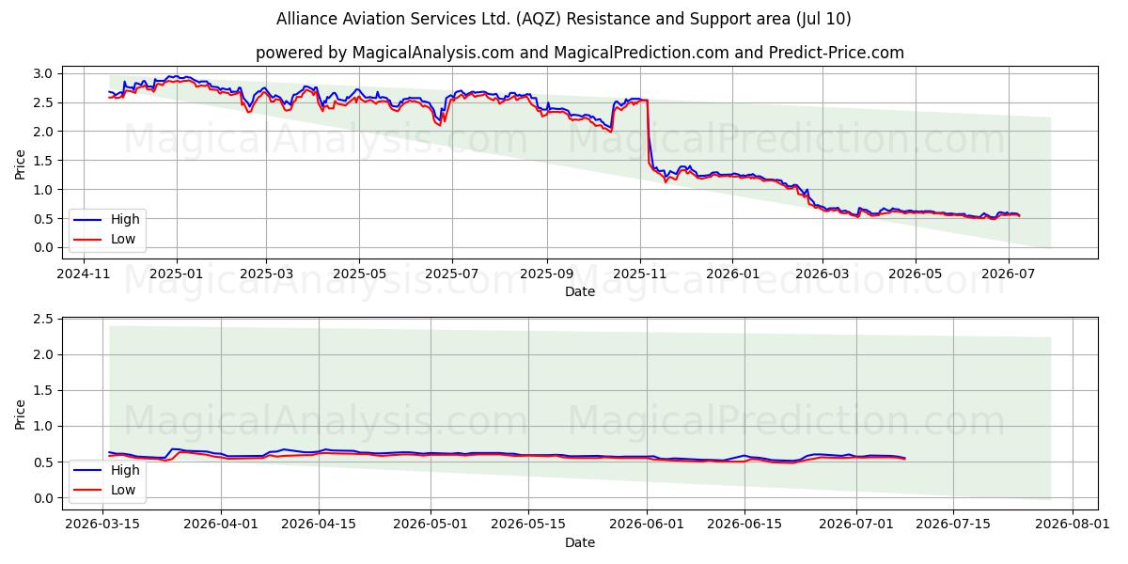This screenshot has height=564, width=1128.
Task: Click the 2025-05 tick label
Action: pos(359,274)
